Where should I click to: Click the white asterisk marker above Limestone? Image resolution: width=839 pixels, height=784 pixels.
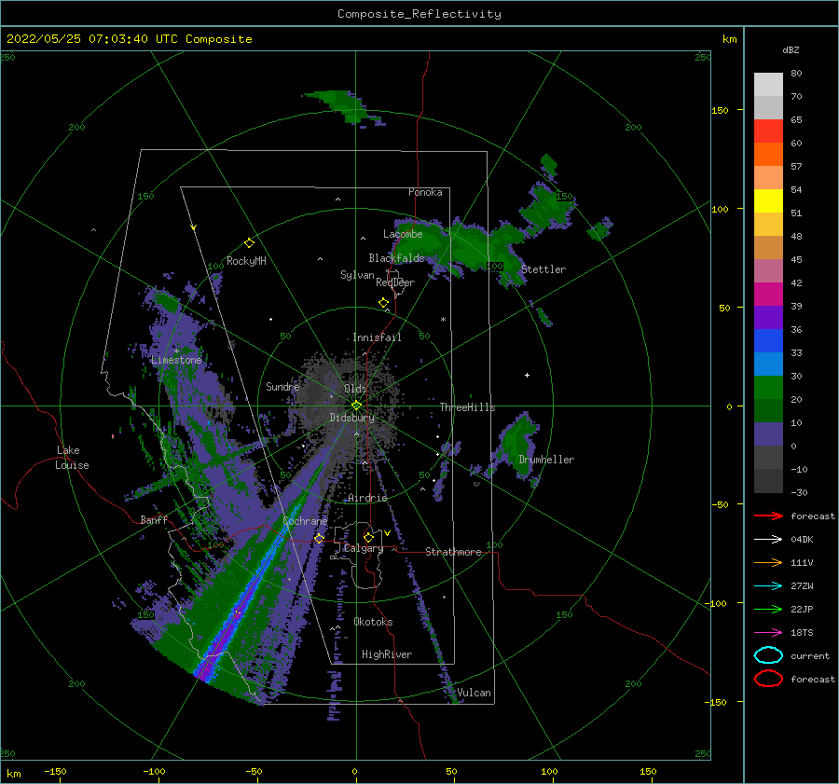(x=176, y=351)
